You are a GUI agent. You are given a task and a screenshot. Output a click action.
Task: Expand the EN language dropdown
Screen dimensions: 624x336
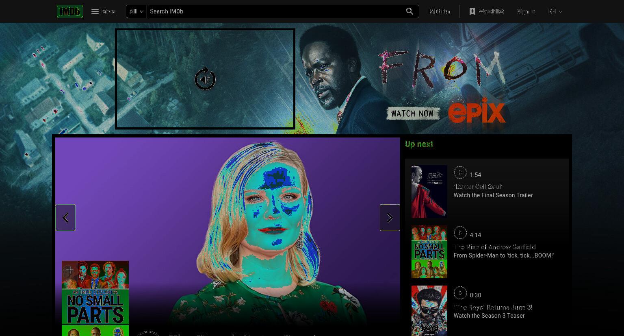click(x=555, y=11)
